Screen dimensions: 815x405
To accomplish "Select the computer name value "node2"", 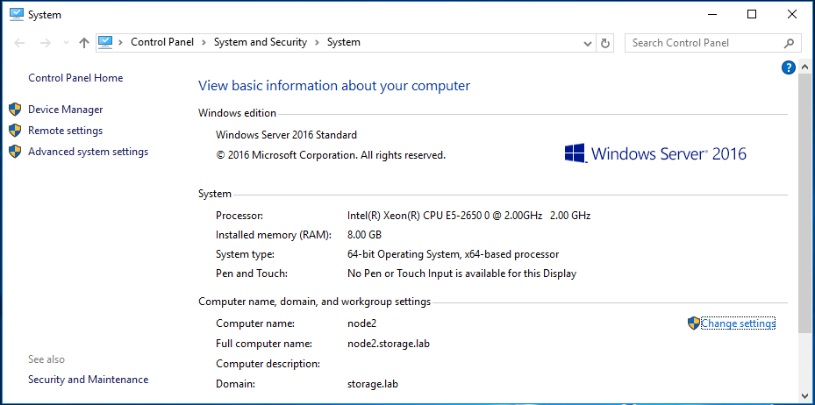I will pos(361,323).
